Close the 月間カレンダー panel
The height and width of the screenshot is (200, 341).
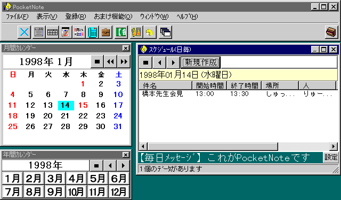[126, 49]
